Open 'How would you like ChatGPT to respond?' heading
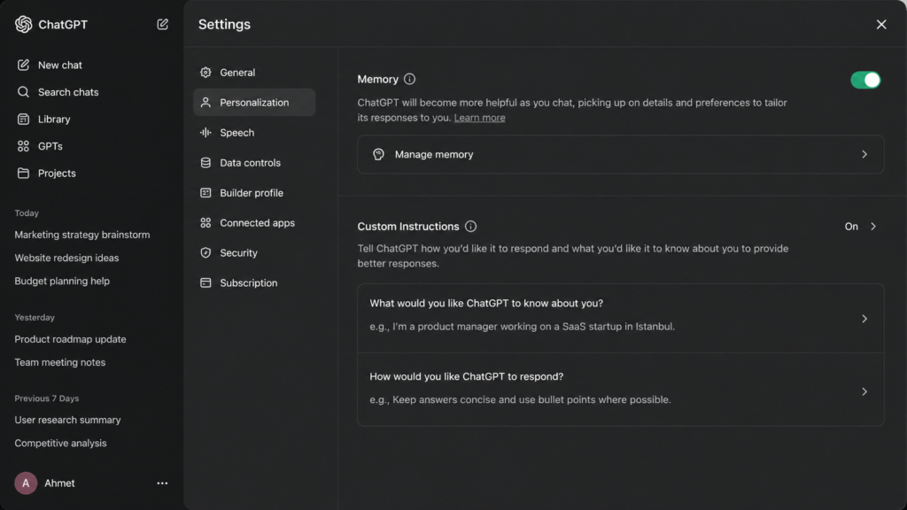 (x=466, y=376)
